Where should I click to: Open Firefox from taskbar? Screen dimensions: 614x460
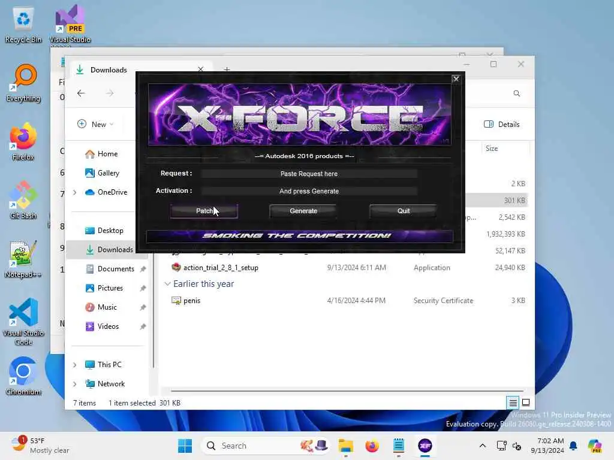point(372,446)
